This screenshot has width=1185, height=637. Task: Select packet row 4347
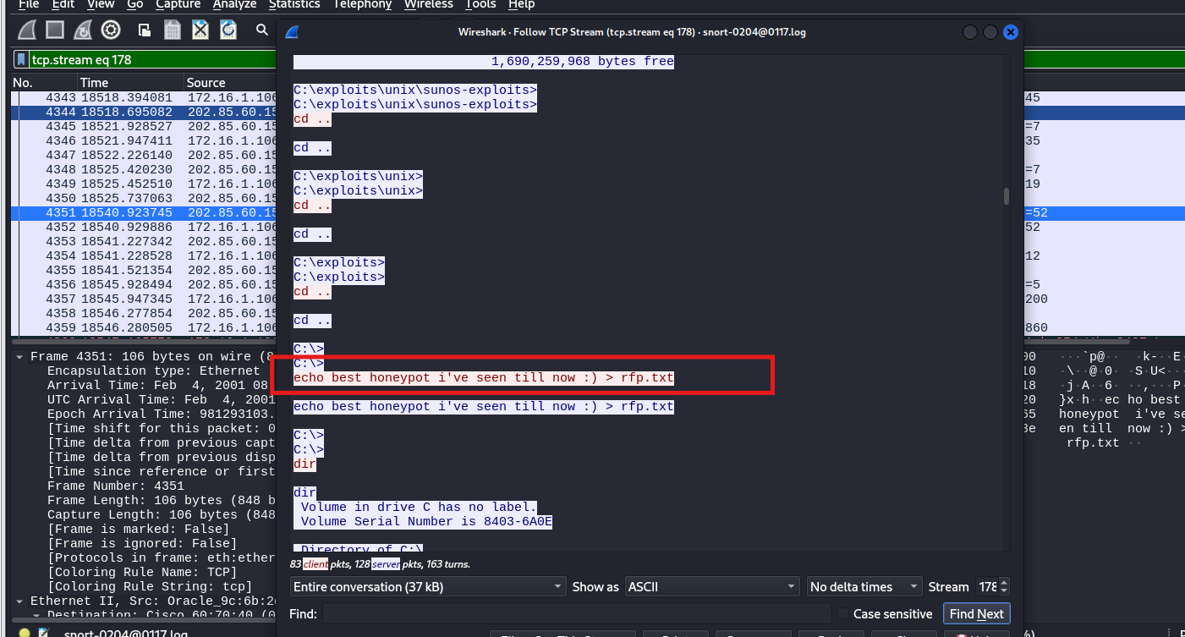tap(144, 155)
